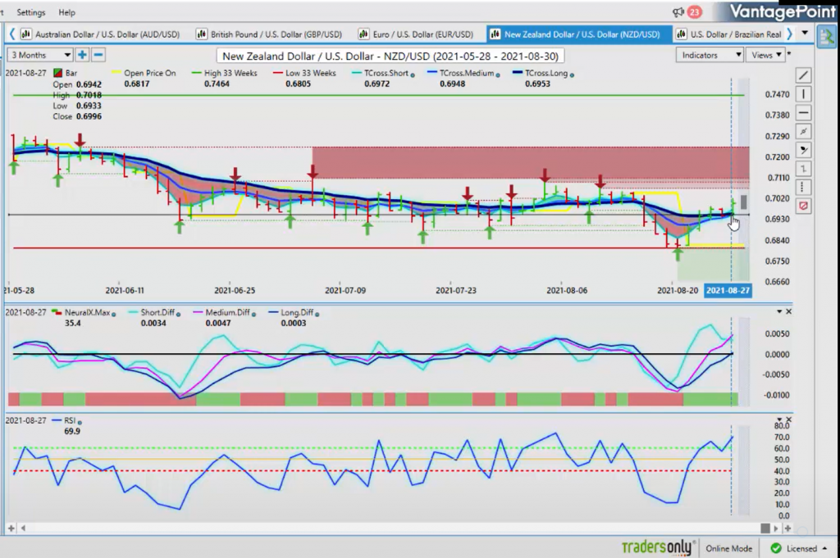Image resolution: width=840 pixels, height=558 pixels.
Task: Add a panel with bottom-left plus icon
Action: [11, 528]
